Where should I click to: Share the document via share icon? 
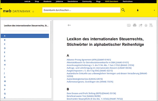coord(140,25)
